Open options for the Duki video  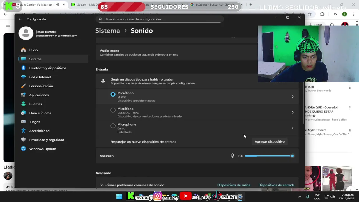point(350,87)
